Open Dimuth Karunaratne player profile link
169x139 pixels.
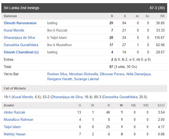[x=20, y=23]
